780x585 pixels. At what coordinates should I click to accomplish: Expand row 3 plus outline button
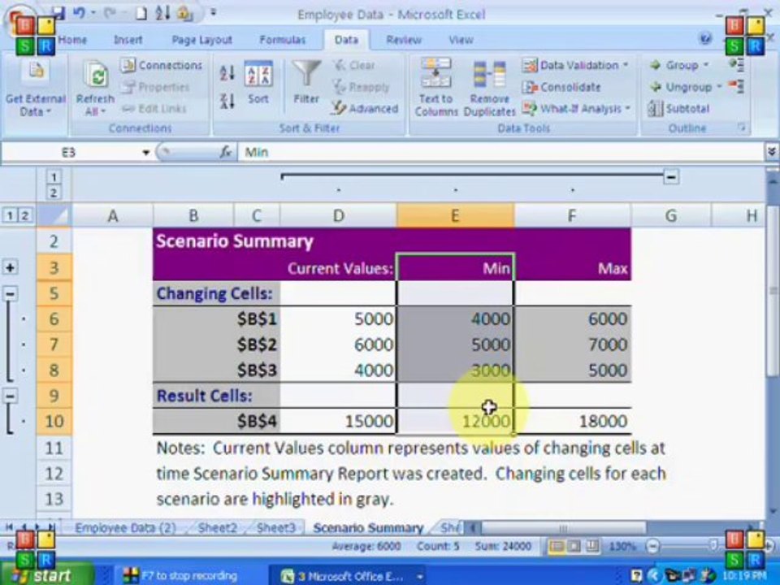(x=10, y=267)
